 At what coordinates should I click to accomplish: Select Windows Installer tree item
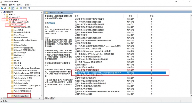pos(21,83)
